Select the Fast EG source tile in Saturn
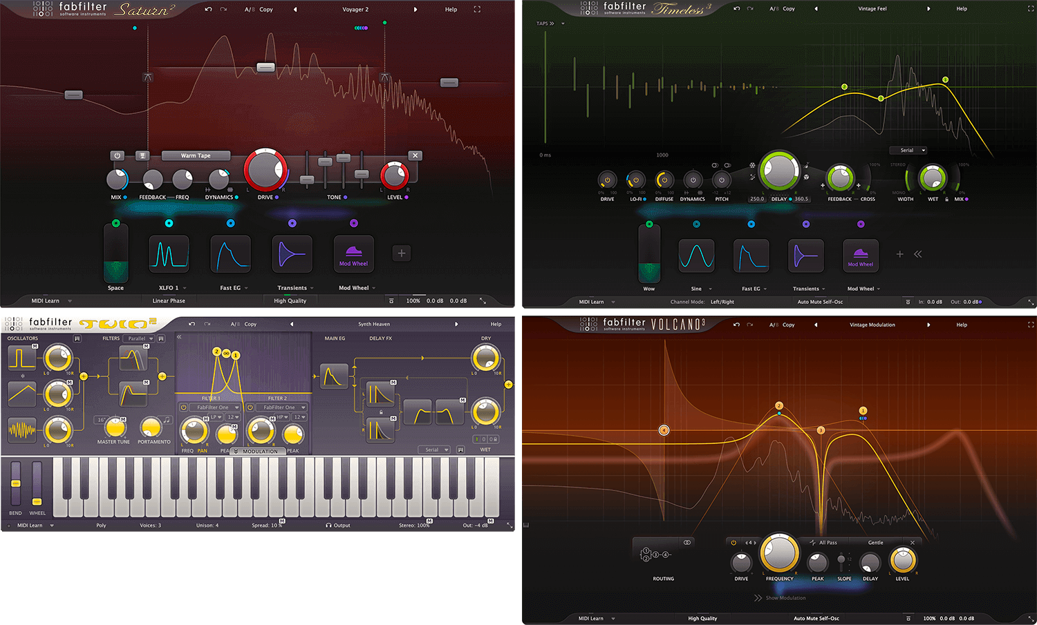Viewport: 1037px width, 625px height. (230, 253)
